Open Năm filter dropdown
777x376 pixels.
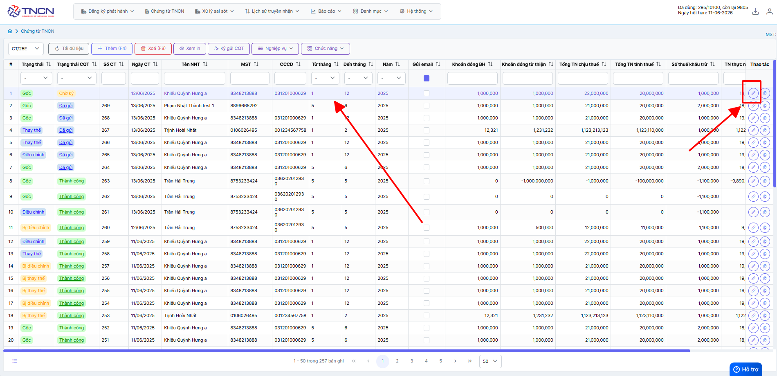coord(392,78)
